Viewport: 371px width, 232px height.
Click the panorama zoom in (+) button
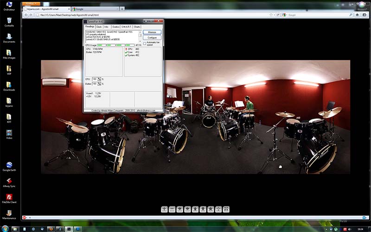point(164,209)
